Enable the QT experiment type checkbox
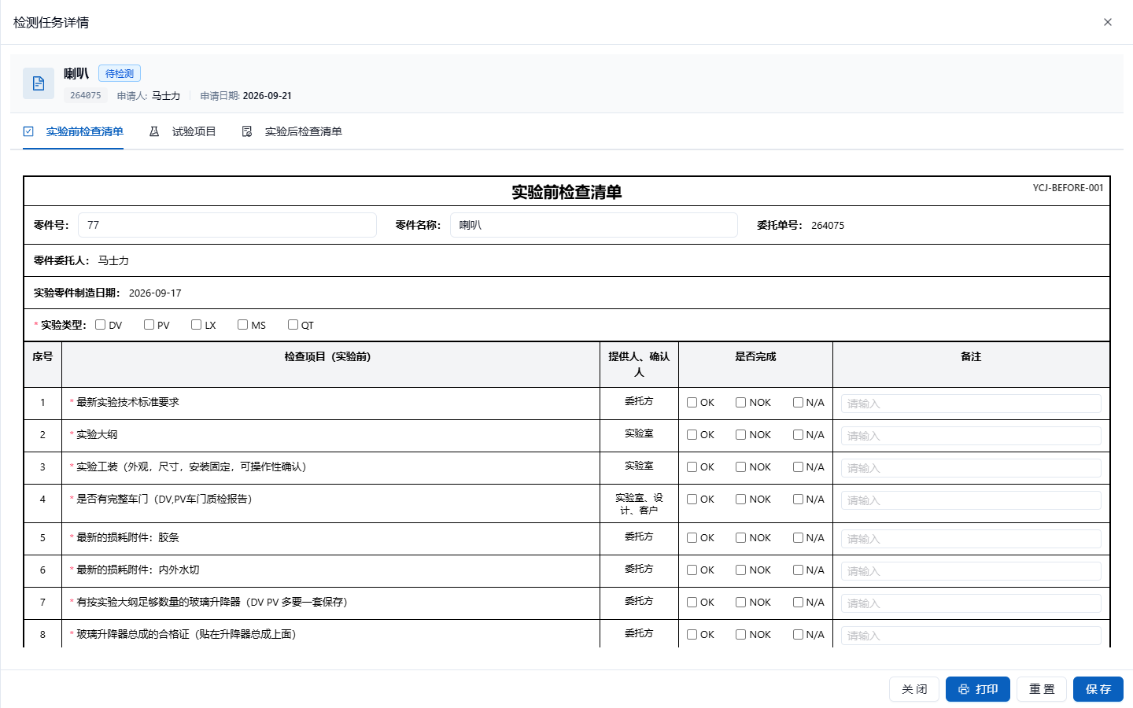Viewport: 1133px width, 708px height. point(293,325)
